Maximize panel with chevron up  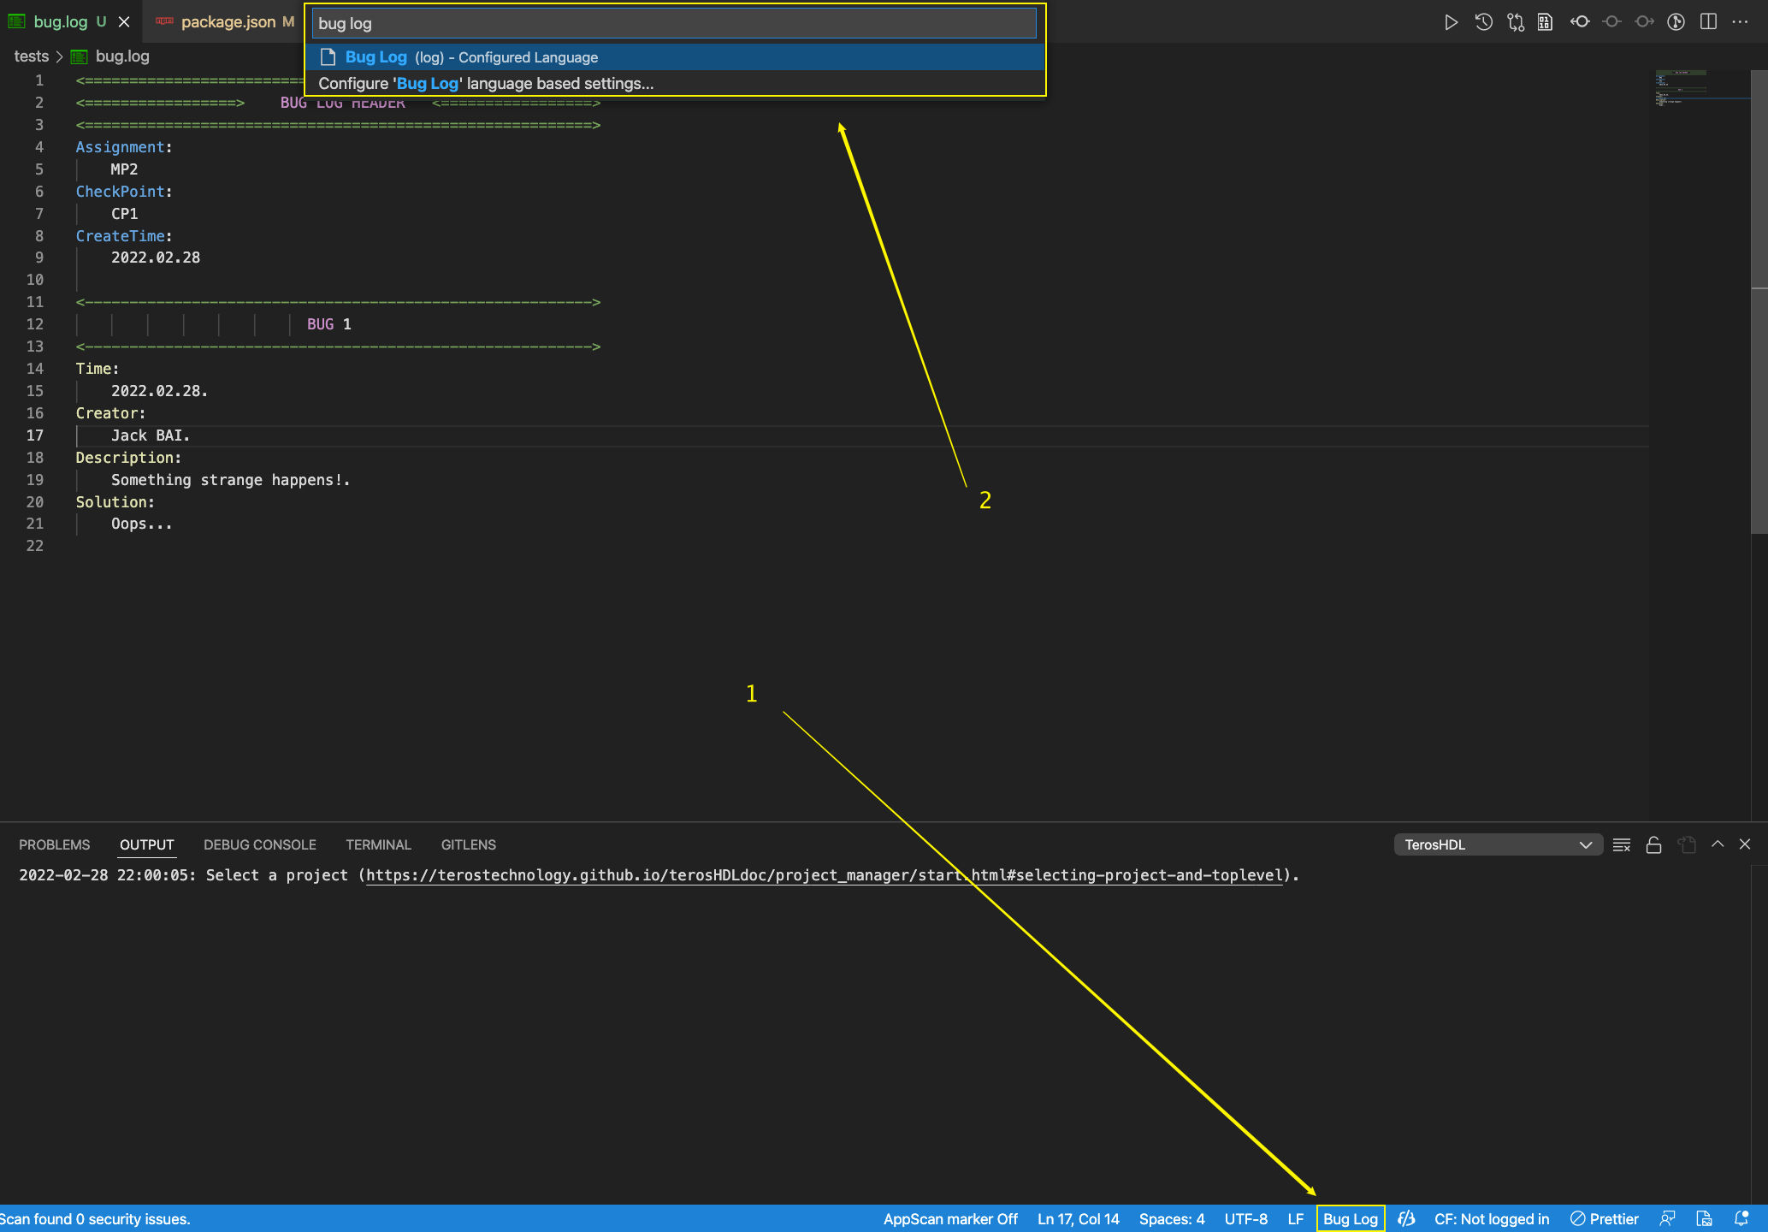point(1717,845)
